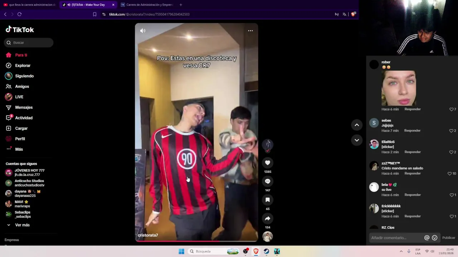Open rober's sticker image in comment

[x=399, y=88]
